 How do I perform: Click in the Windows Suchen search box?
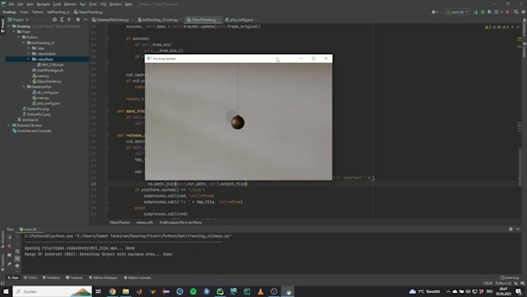(x=52, y=292)
